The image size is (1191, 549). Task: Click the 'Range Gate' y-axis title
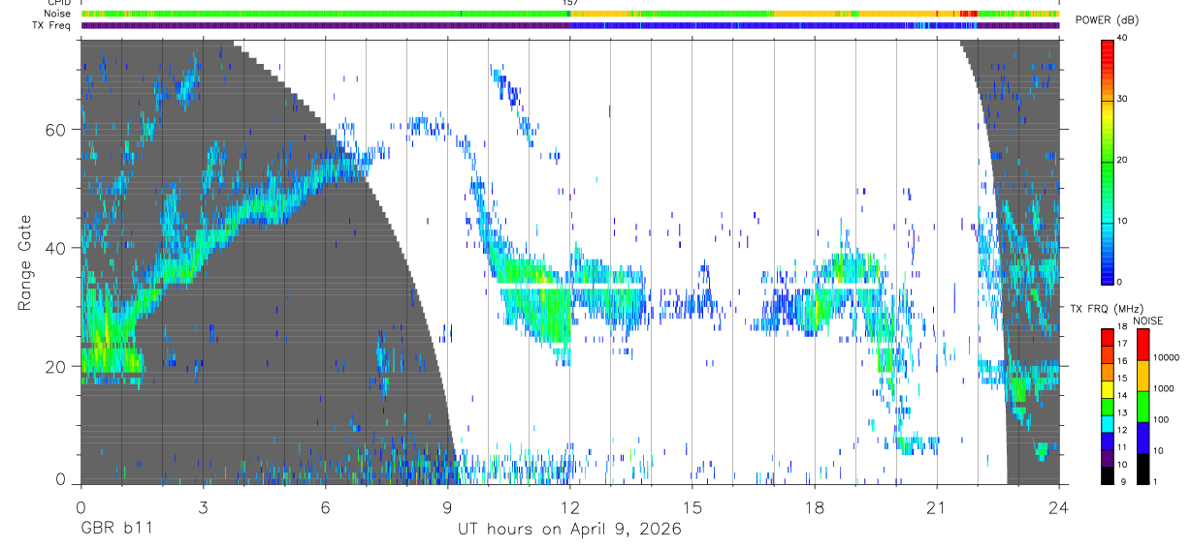[x=25, y=262]
